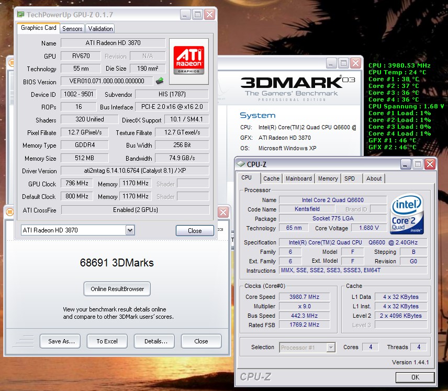Click the CPU-Z title bar icon
Screen dimensions: 448x391
point(241,164)
